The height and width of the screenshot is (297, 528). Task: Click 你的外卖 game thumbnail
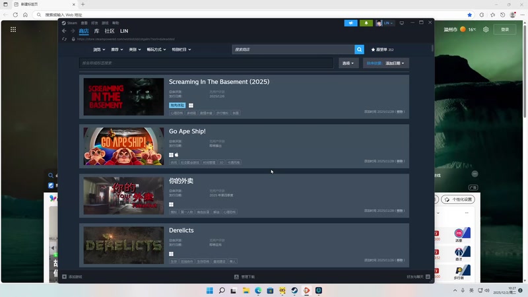123,195
